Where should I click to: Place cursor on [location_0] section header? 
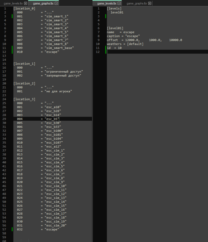24,8
